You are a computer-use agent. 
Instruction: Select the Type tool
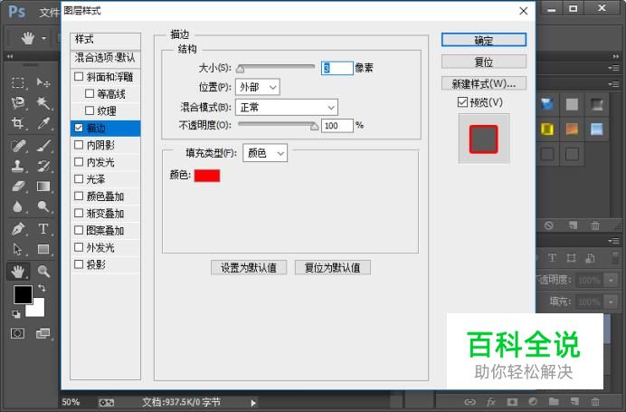[x=43, y=229]
